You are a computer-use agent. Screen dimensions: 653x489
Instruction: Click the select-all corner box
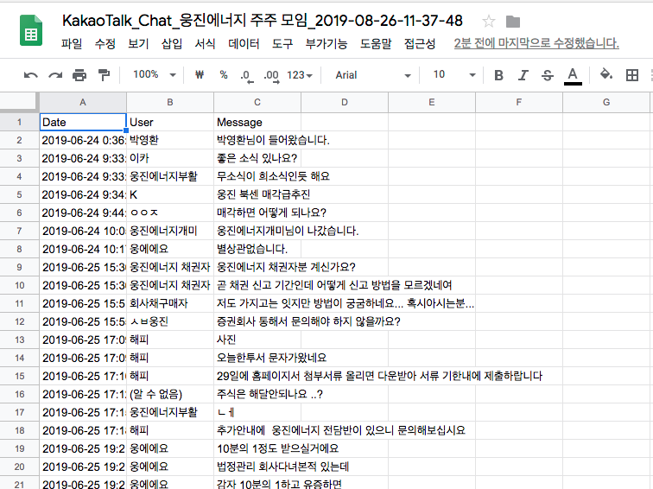tap(18, 103)
